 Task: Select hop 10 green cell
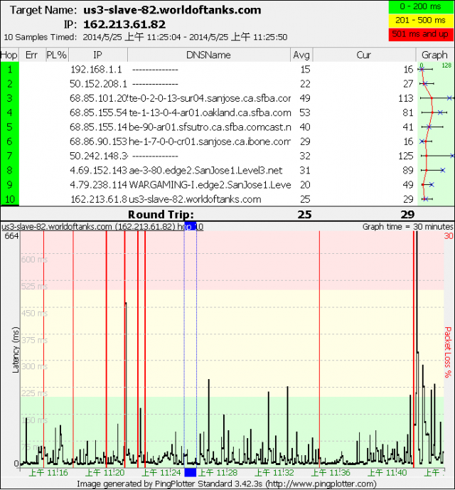click(9, 199)
